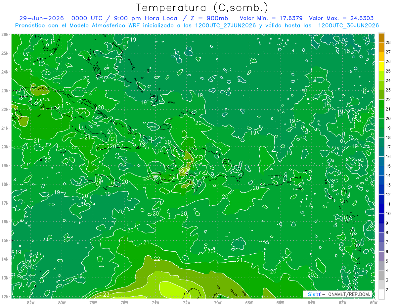The width and height of the screenshot is (397, 307).
Task: Click the "15N" latitude axis label
Action: 5,240
